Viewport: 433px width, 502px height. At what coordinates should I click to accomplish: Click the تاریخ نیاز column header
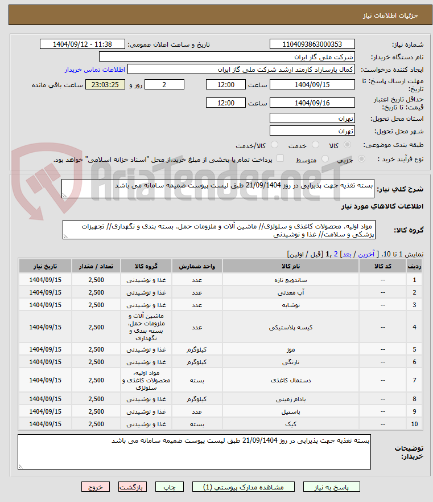point(45,266)
